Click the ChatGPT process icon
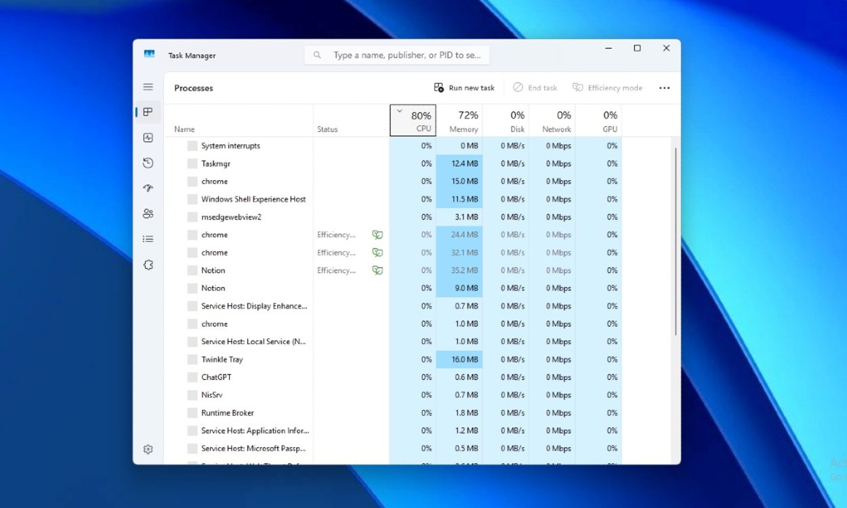 (192, 377)
